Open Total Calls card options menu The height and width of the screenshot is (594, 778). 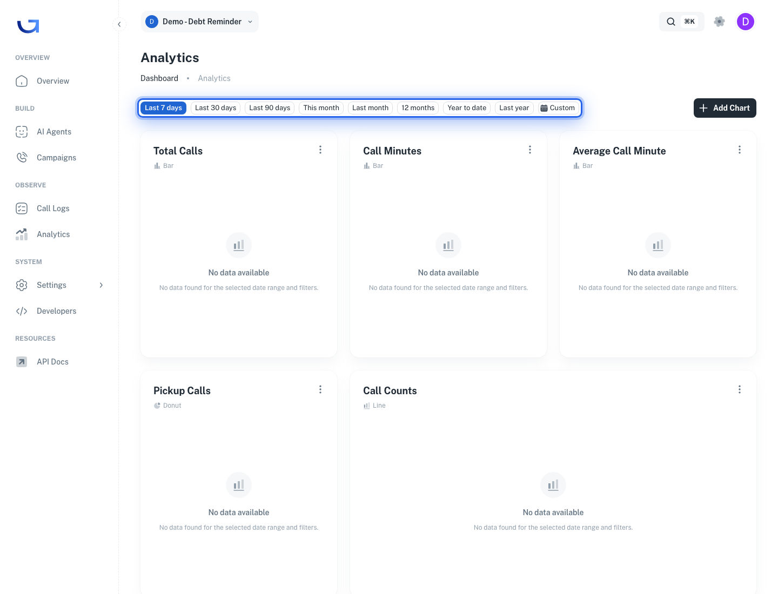320,150
